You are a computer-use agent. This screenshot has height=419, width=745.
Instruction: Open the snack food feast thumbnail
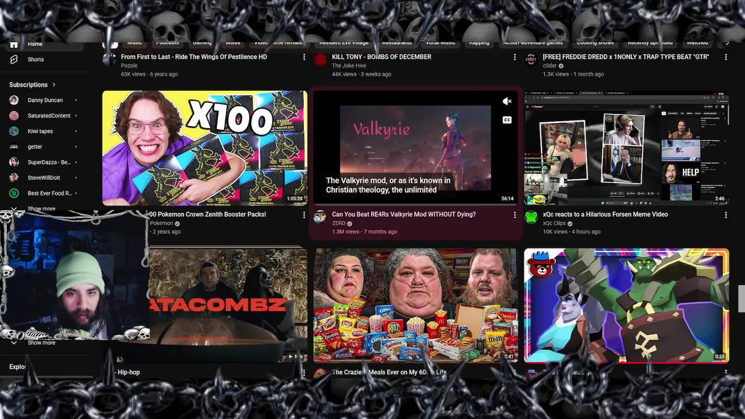click(x=416, y=306)
